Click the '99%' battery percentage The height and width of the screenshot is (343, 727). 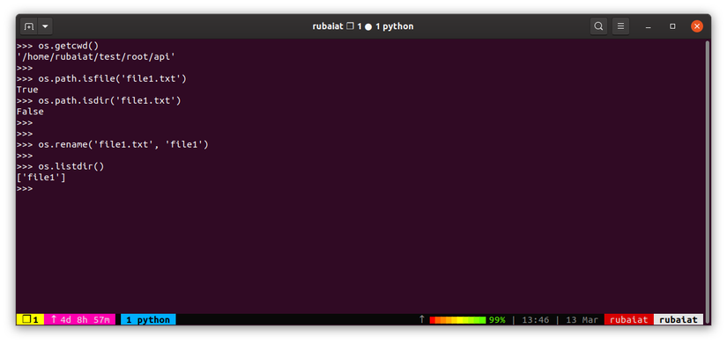[497, 320]
